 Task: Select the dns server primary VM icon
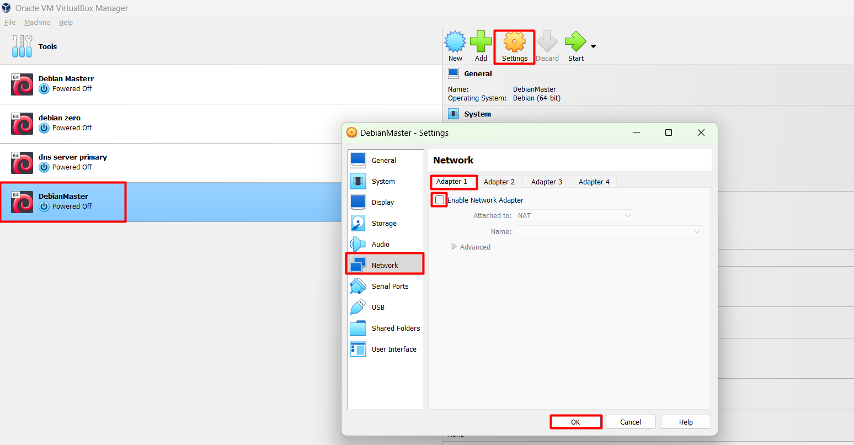coord(22,163)
